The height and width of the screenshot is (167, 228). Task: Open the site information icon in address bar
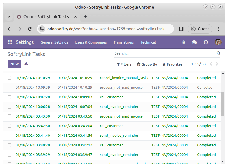pos(42,29)
